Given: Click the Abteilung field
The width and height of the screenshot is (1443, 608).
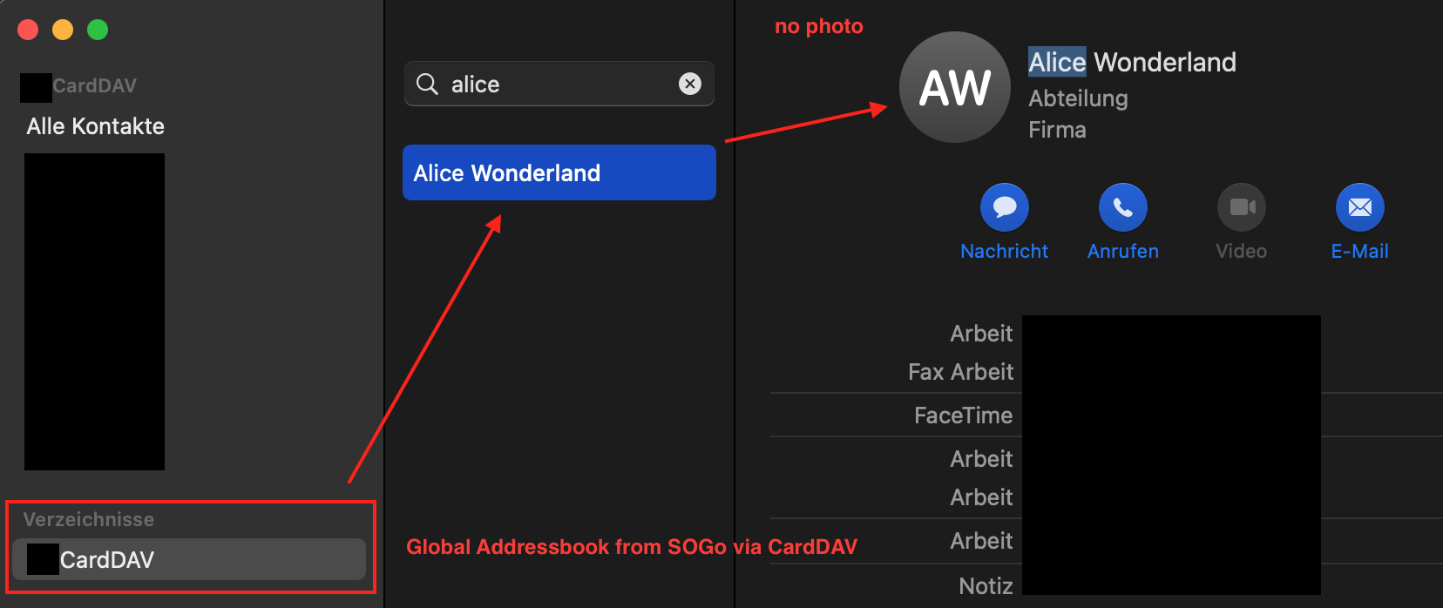Looking at the screenshot, I should click(x=1078, y=98).
